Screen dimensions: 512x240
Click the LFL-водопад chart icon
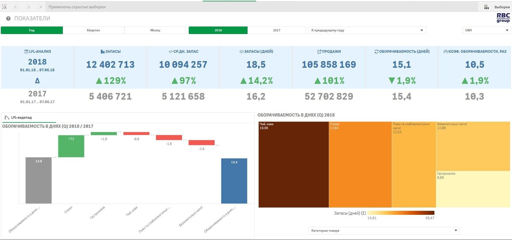click(7, 118)
